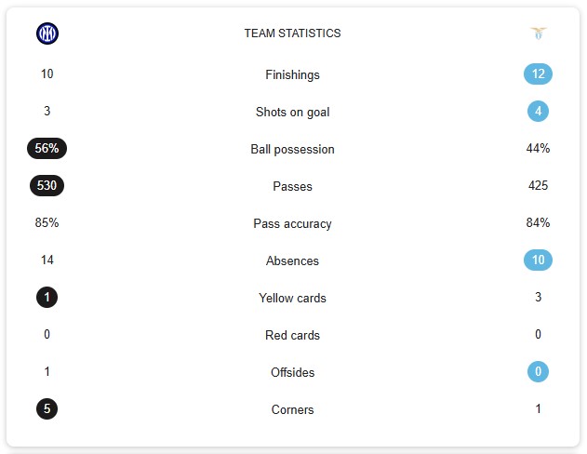The height and width of the screenshot is (454, 587).
Task: Select the Ball possession label
Action: (292, 150)
